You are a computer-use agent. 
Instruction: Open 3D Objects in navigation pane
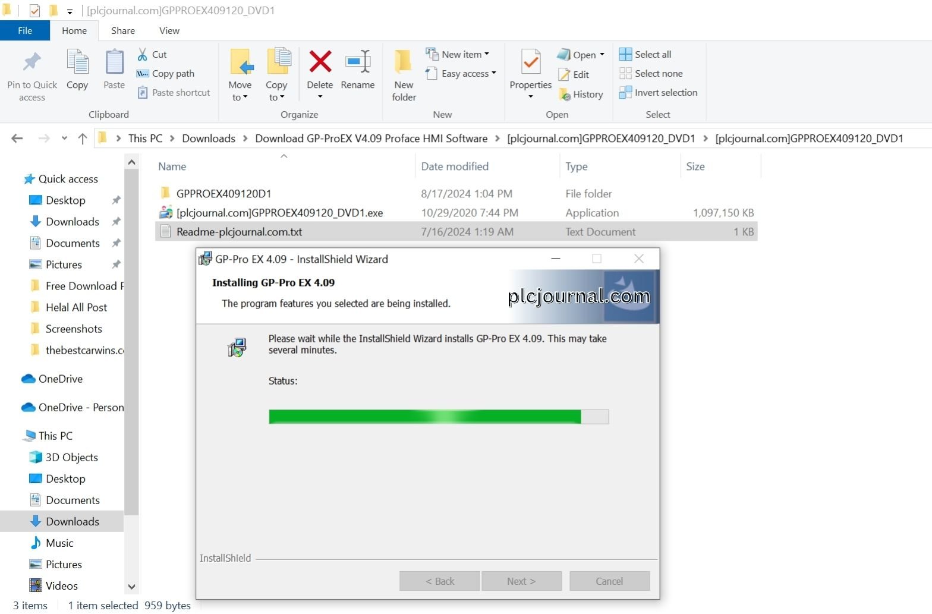click(x=63, y=458)
